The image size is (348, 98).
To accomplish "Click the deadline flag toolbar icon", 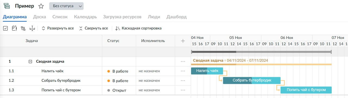I will 14,28.
